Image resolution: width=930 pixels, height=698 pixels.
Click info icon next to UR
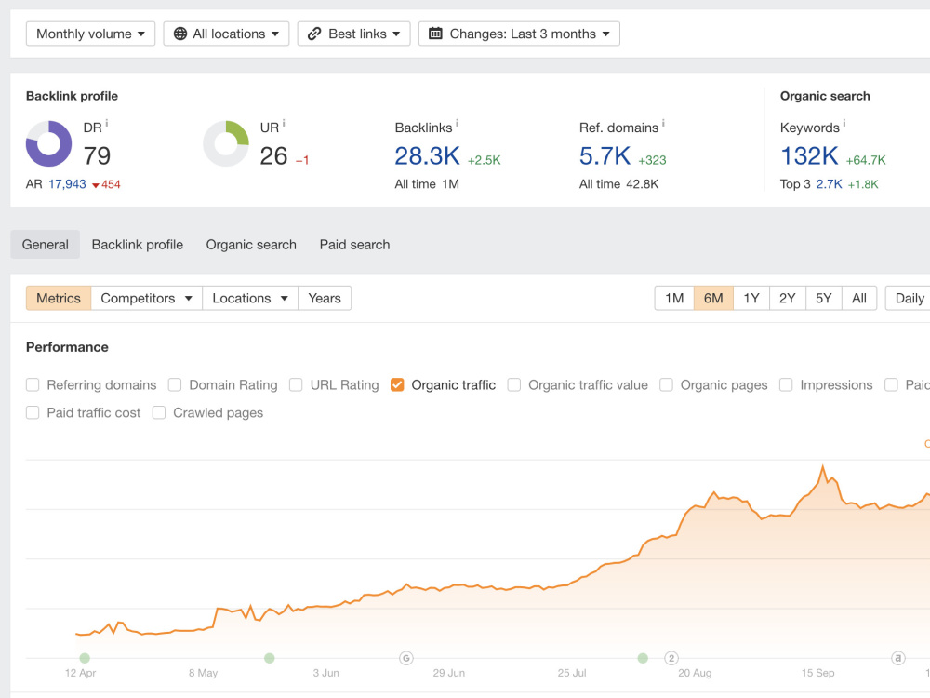pyautogui.click(x=284, y=124)
